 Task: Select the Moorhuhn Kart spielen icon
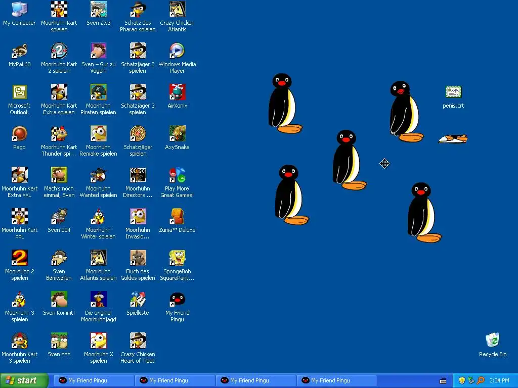click(59, 9)
